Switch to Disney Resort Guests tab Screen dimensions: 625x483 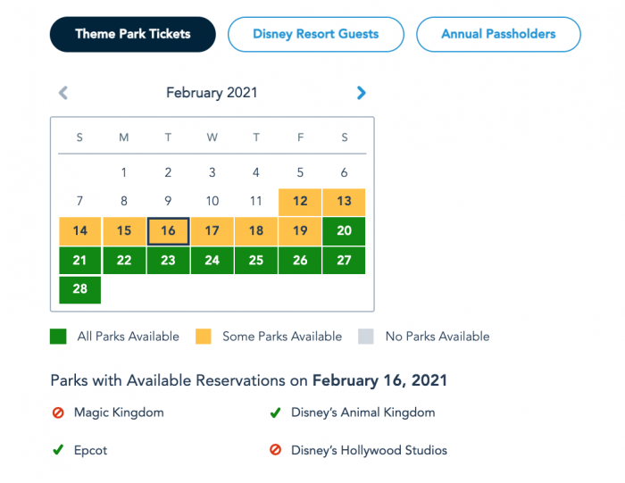click(315, 34)
